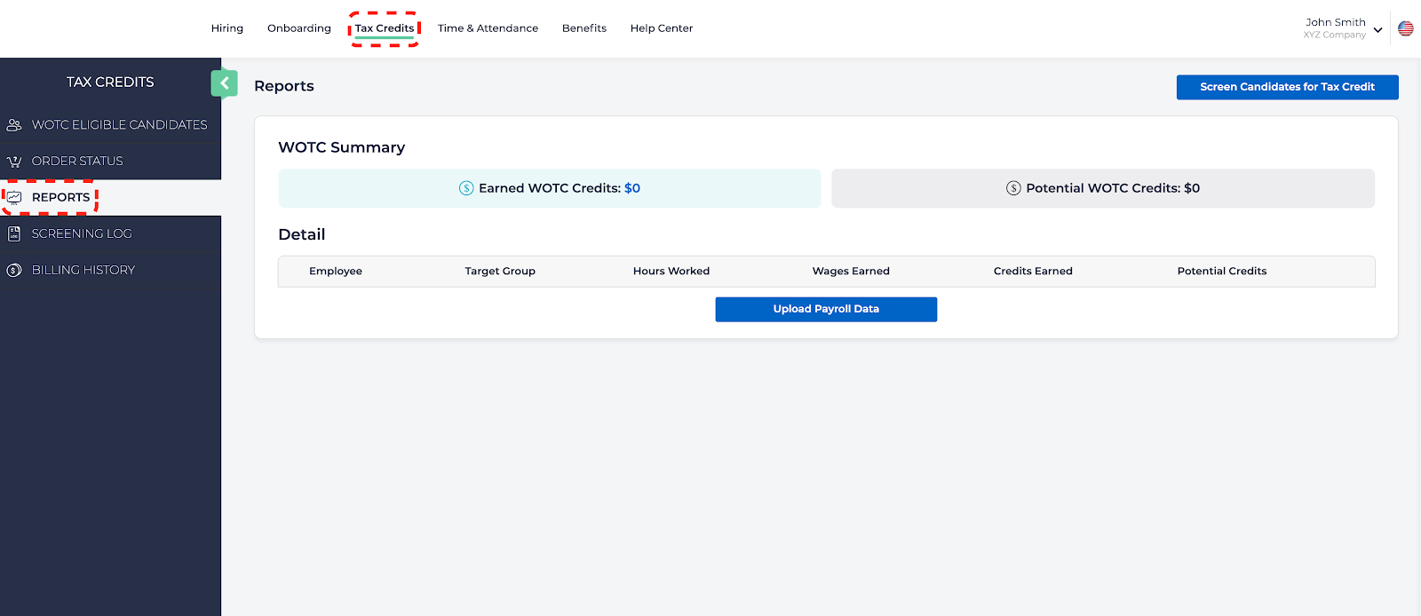Click the US flag language icon
1421x616 pixels.
1406,28
